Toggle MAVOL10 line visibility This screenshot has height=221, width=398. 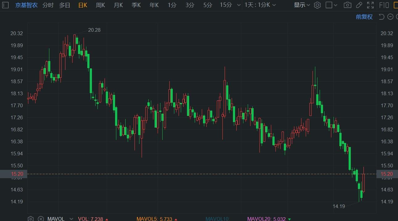pos(218,219)
